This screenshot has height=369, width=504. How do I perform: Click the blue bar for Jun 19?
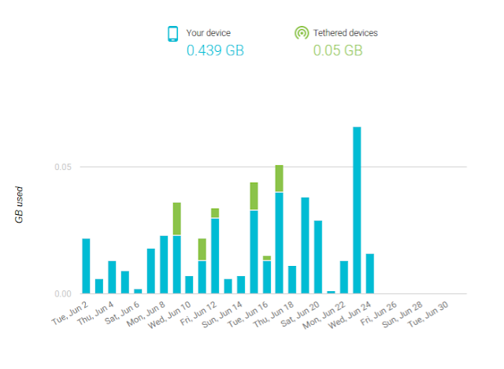point(305,245)
